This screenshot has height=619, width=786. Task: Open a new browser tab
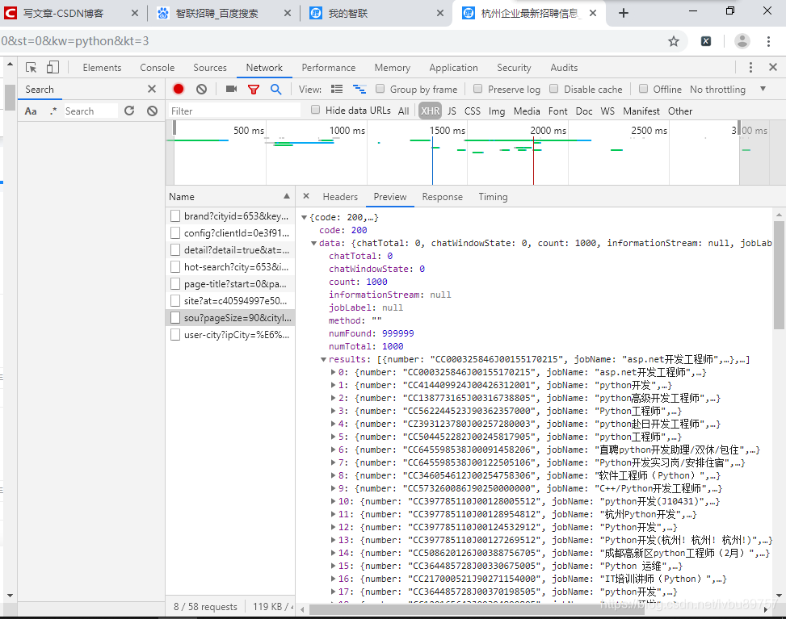coord(623,13)
